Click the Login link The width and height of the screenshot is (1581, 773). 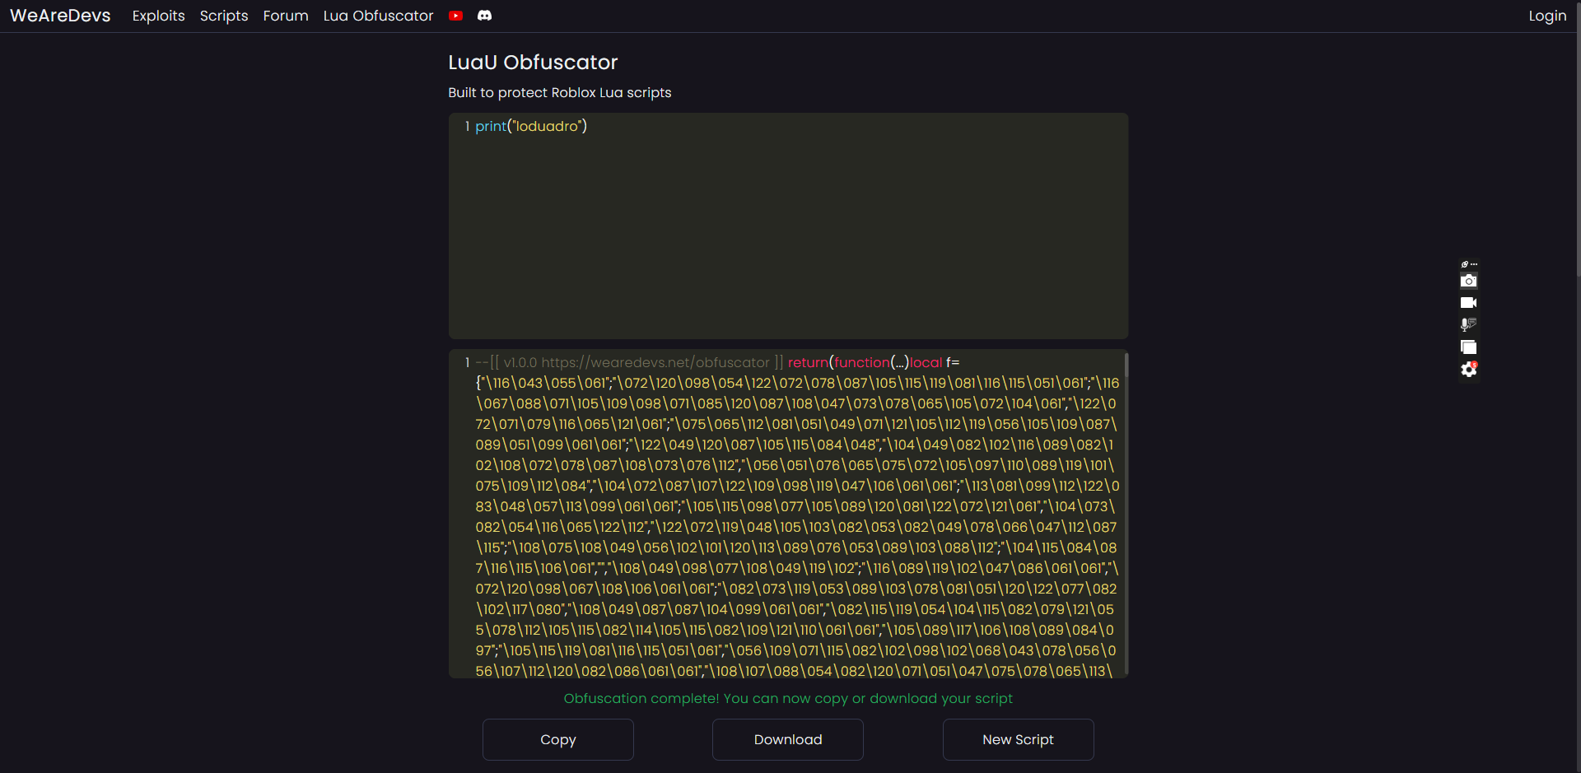click(x=1547, y=16)
